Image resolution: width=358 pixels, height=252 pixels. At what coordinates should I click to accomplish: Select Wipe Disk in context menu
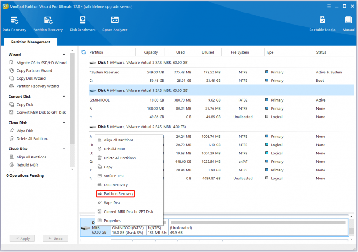[129, 203]
